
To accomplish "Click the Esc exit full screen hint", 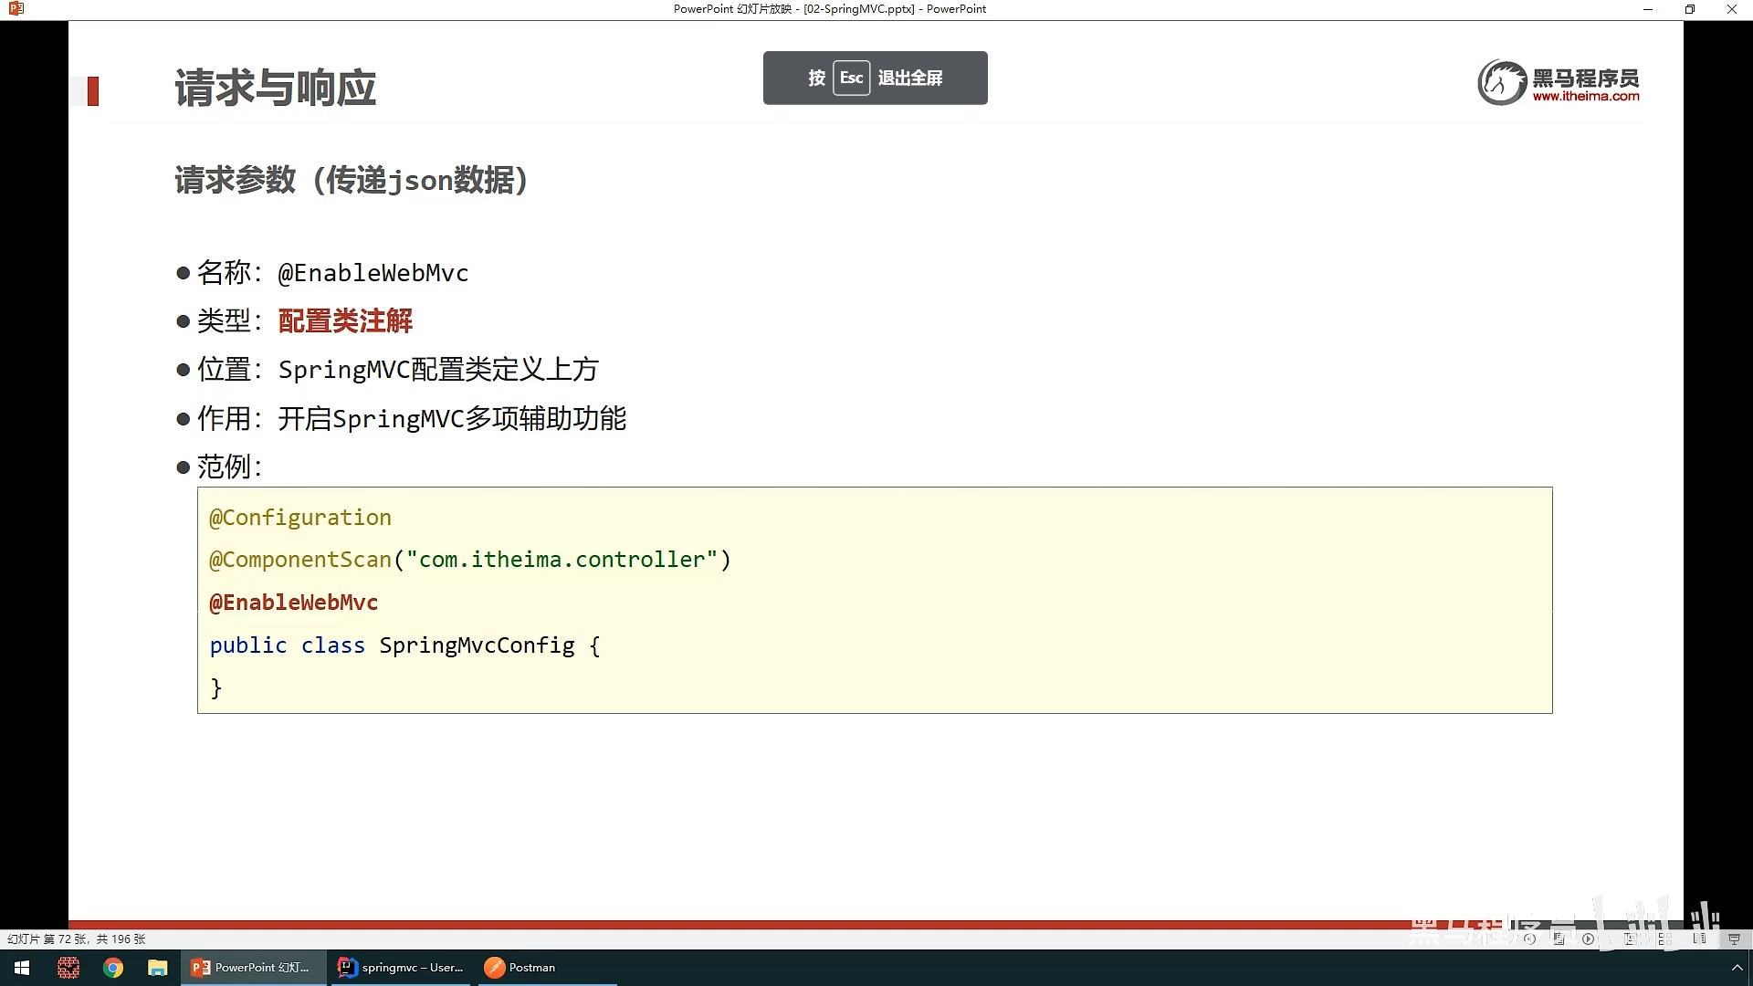I will pyautogui.click(x=875, y=78).
